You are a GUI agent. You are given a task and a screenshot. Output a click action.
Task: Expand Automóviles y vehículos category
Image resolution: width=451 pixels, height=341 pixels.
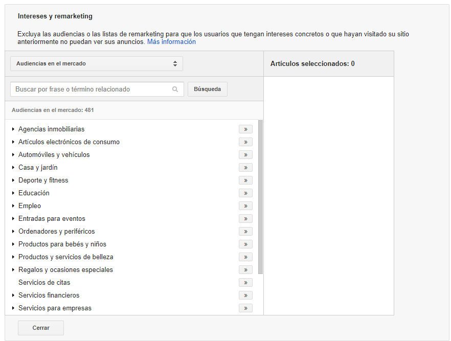pos(13,155)
